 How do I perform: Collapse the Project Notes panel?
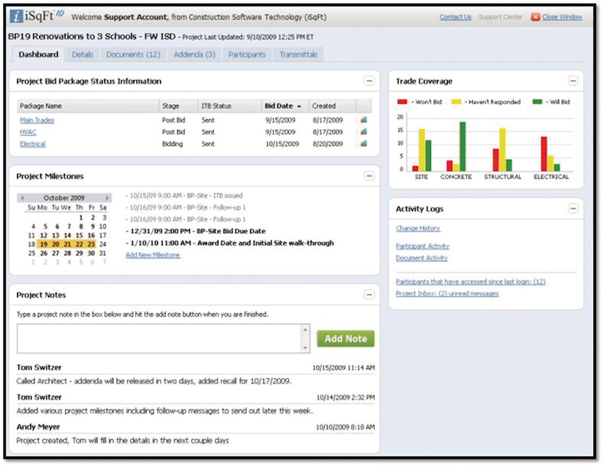click(370, 295)
